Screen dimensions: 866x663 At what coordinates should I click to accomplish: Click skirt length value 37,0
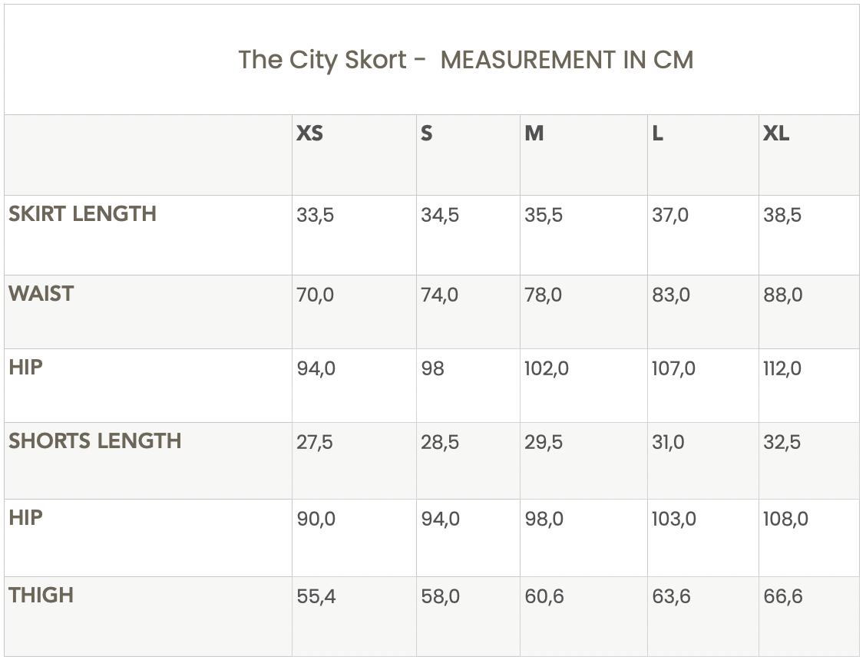click(670, 215)
